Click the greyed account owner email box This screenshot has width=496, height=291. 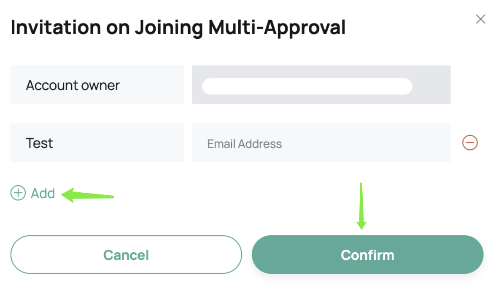coord(321,85)
